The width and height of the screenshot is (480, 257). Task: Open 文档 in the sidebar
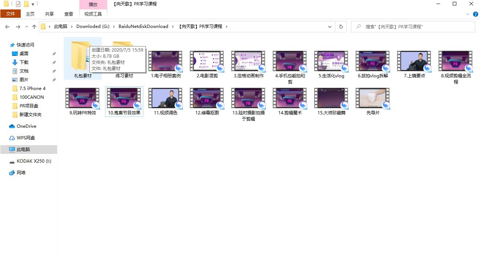tap(24, 71)
